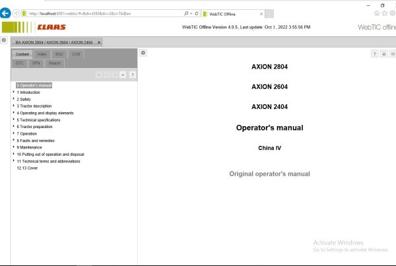This screenshot has width=396, height=266.
Task: Click the localhost URL address field
Action: 104,13
